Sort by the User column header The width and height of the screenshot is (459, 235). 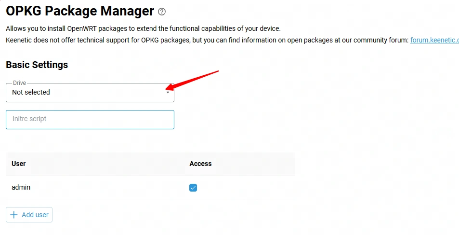(18, 164)
